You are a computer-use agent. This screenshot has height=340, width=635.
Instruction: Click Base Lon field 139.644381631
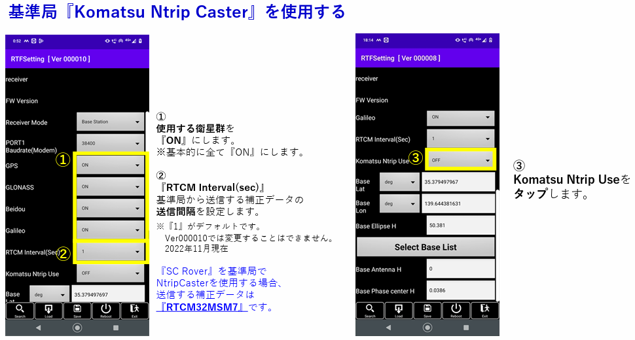(458, 204)
